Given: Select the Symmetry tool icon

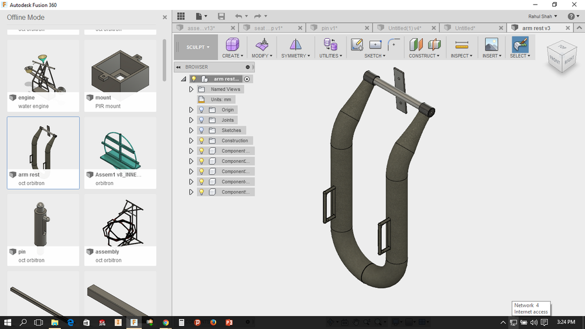Looking at the screenshot, I should point(296,44).
